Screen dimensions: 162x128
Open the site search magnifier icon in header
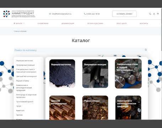click(150, 14)
